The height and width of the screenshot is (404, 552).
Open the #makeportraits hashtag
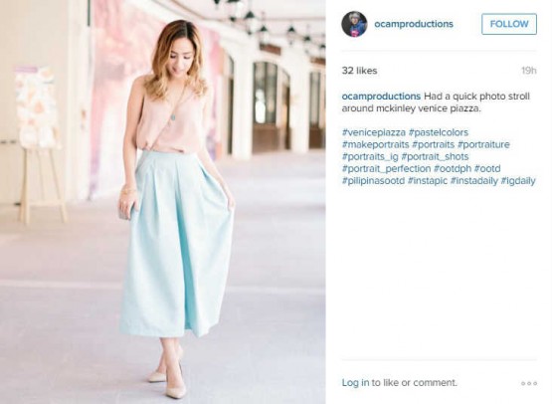375,144
